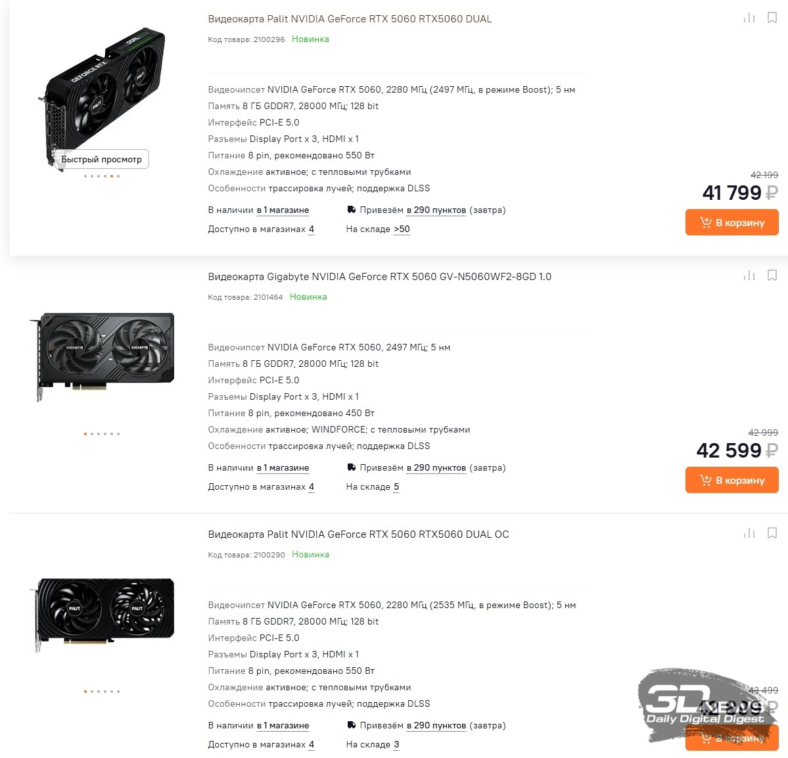Bookmark the Palit RTX5060 DUAL OC
This screenshot has height=758, width=788.
coord(772,533)
